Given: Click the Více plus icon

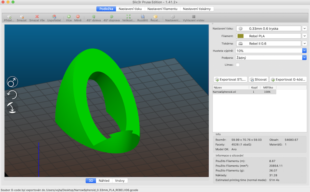Looking at the screenshot, I should (69, 17).
